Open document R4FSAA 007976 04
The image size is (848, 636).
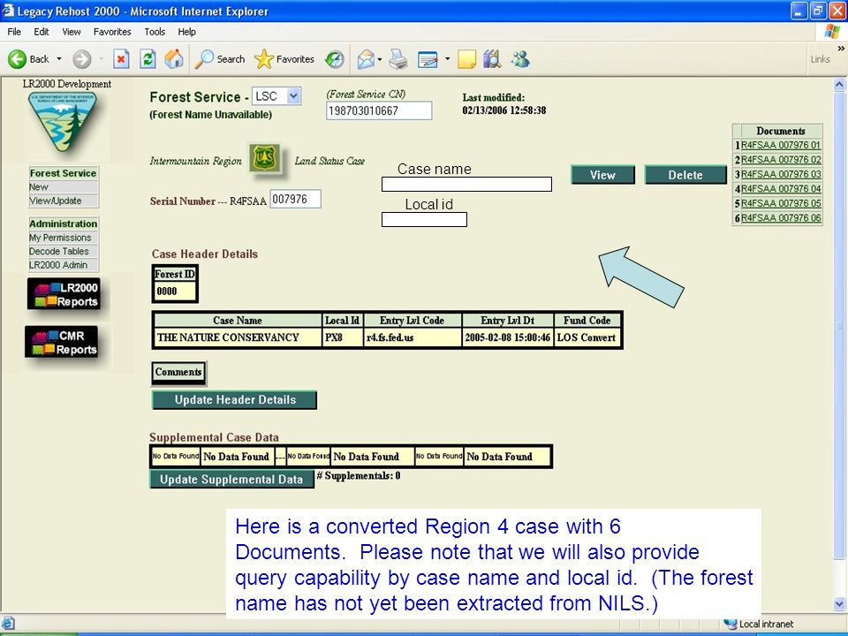point(781,189)
